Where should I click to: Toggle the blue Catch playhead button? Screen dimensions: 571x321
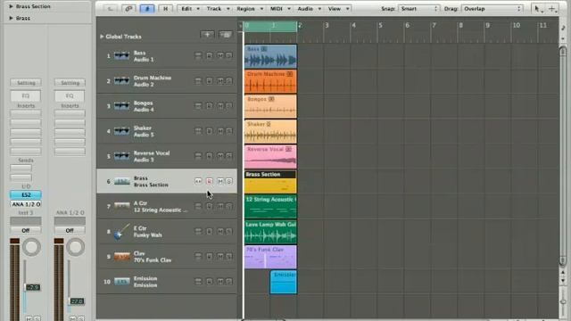coord(147,8)
